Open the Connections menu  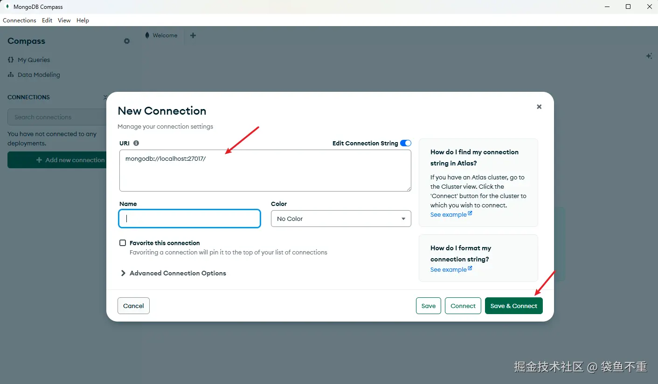(20, 21)
